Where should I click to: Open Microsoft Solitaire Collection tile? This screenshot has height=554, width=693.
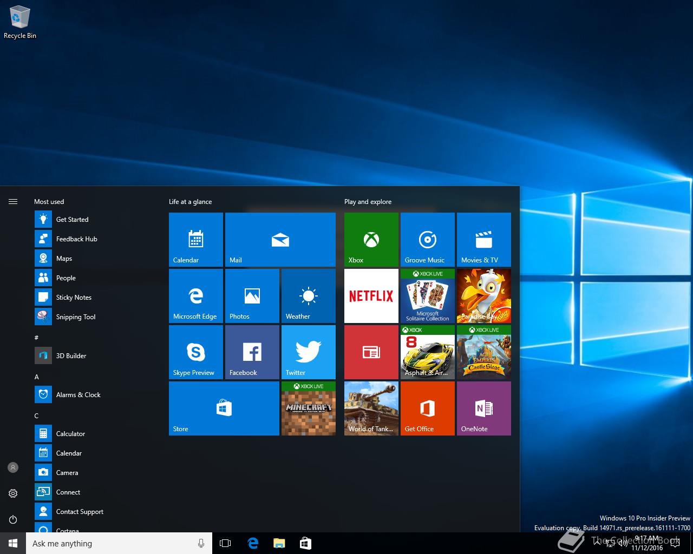428,296
